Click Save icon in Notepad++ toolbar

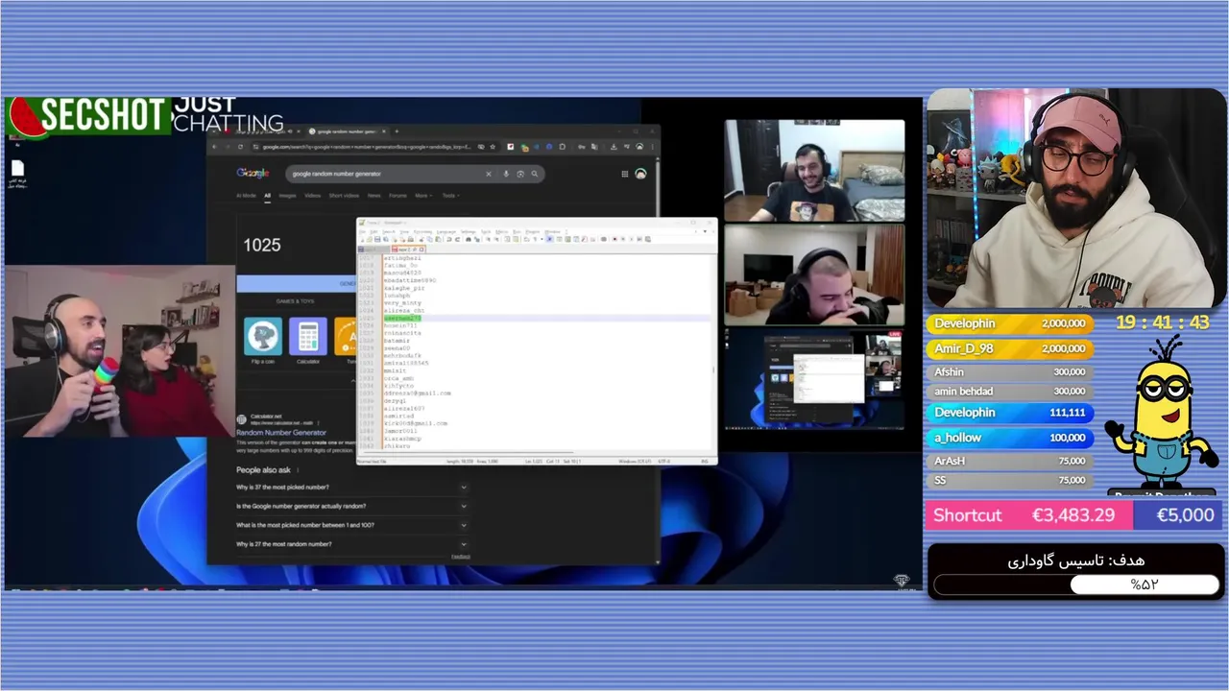377,239
